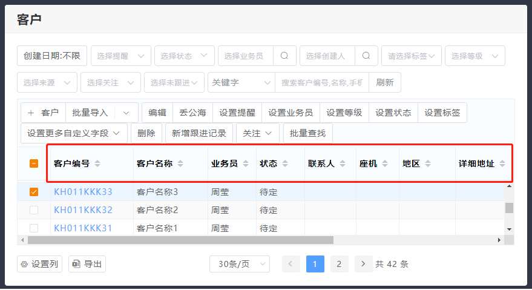This screenshot has height=290, width=532.
Task: Click the search icon beside 选择业务员
Action: coord(284,56)
